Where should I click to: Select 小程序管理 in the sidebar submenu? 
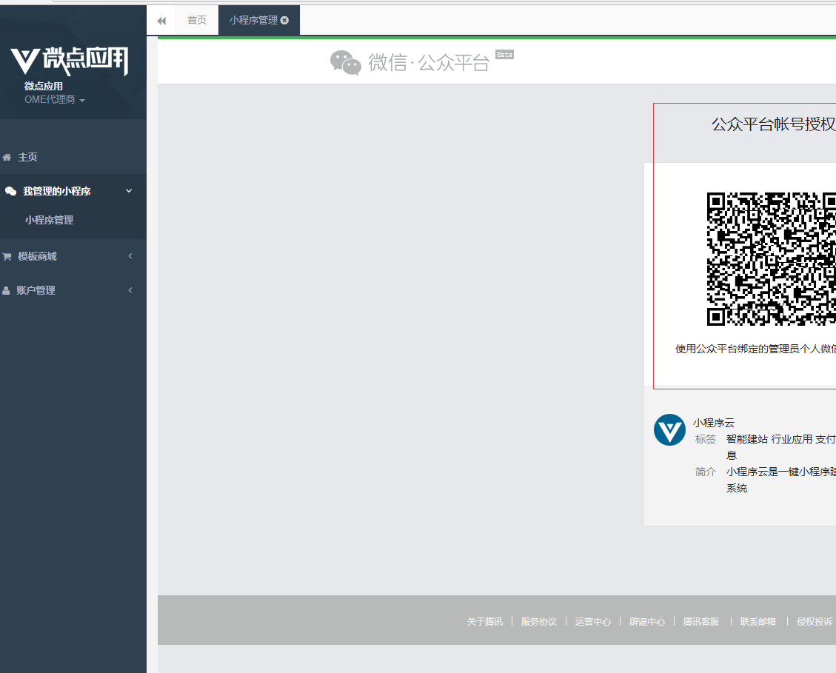click(x=49, y=220)
